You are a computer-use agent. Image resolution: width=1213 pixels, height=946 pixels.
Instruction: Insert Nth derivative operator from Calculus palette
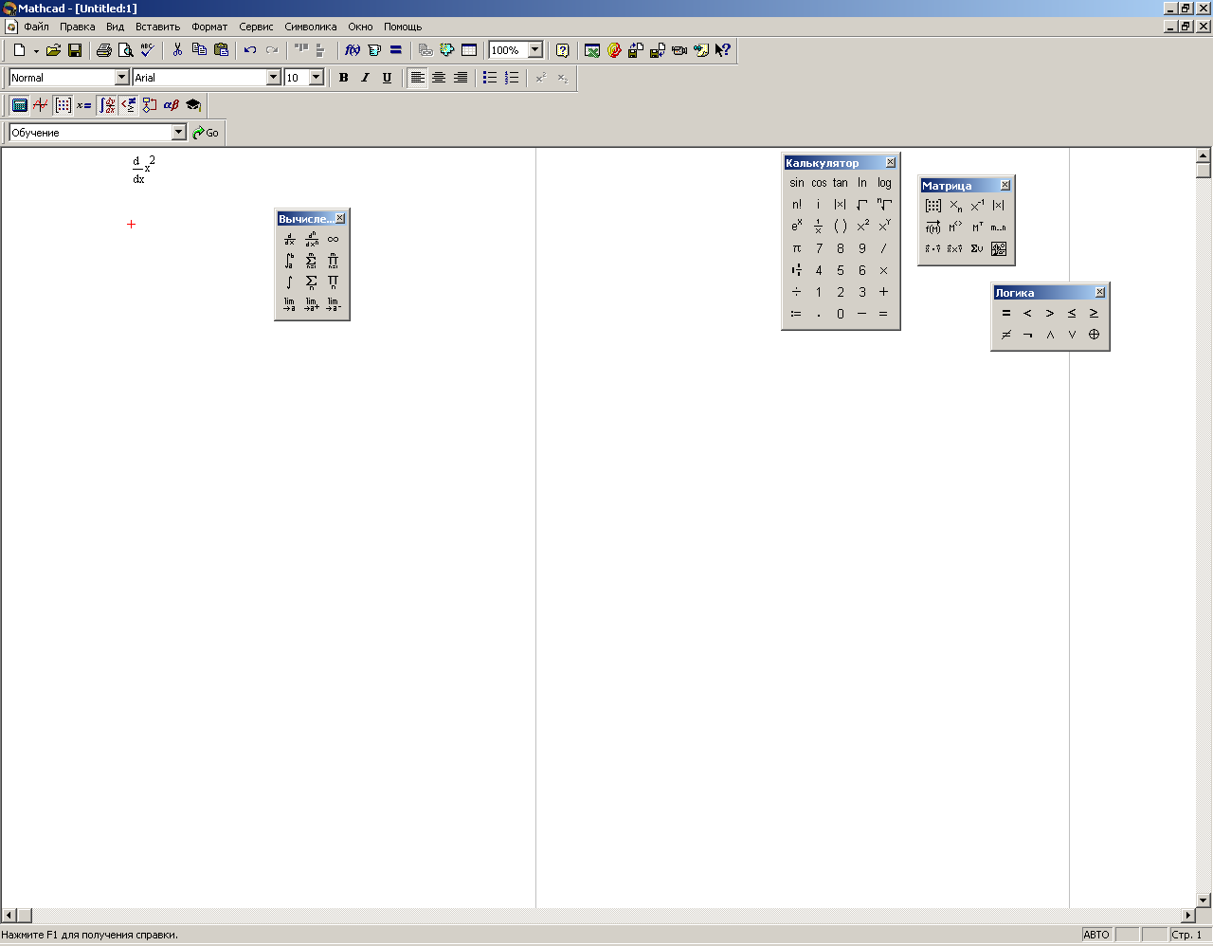point(311,239)
